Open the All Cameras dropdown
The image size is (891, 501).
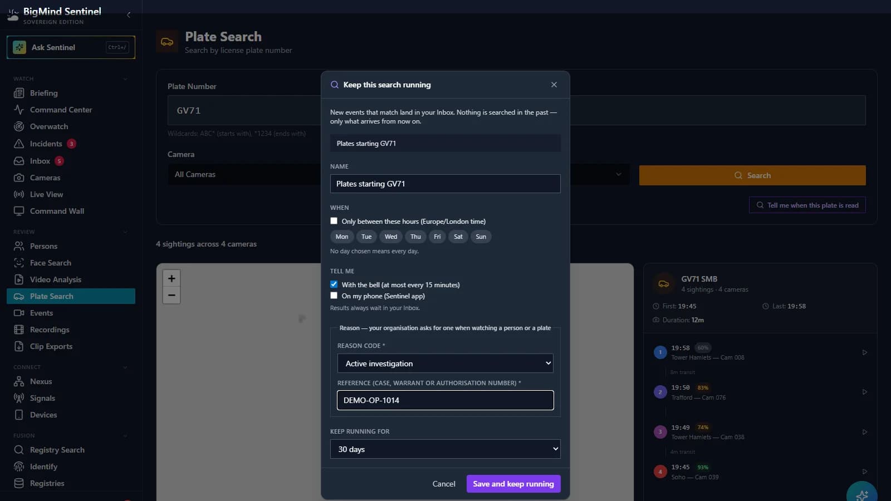(398, 174)
